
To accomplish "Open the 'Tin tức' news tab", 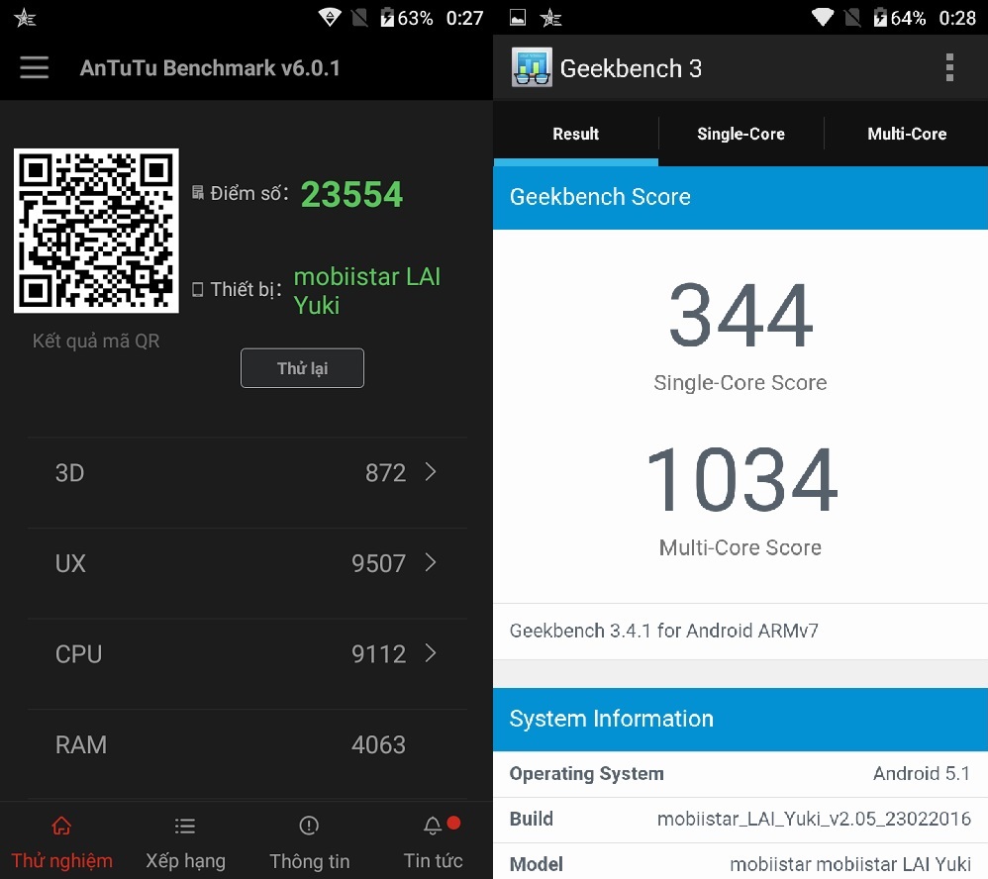I will click(433, 840).
